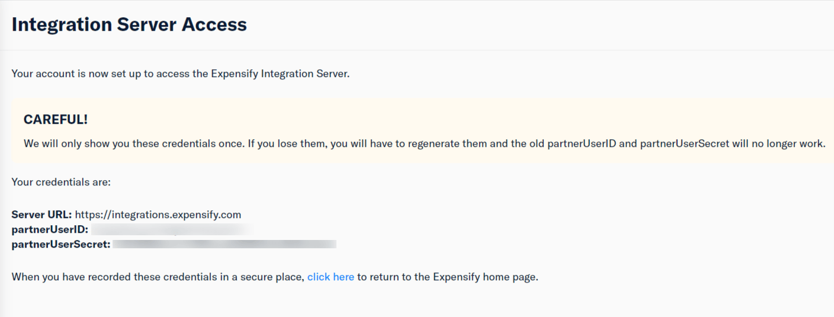Click the blurred partnerUserSecret value
Screen dimensions: 834x317
(x=224, y=244)
